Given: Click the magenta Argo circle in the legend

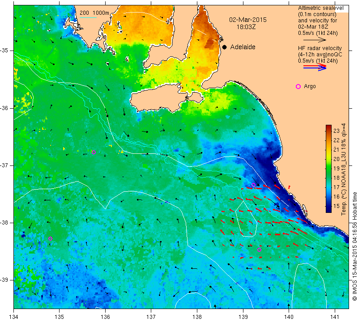Looking at the screenshot, I should pyautogui.click(x=298, y=86).
